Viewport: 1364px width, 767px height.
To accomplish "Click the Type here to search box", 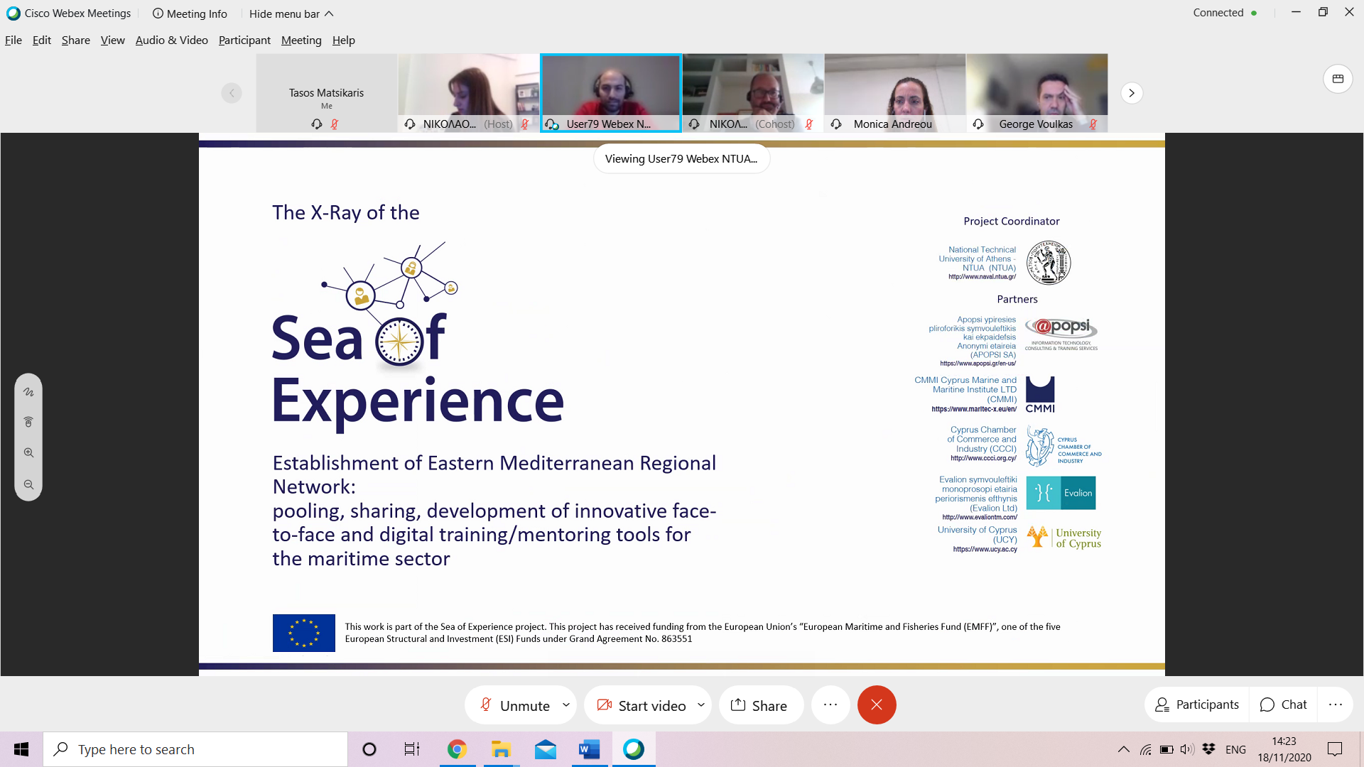I will click(x=195, y=749).
